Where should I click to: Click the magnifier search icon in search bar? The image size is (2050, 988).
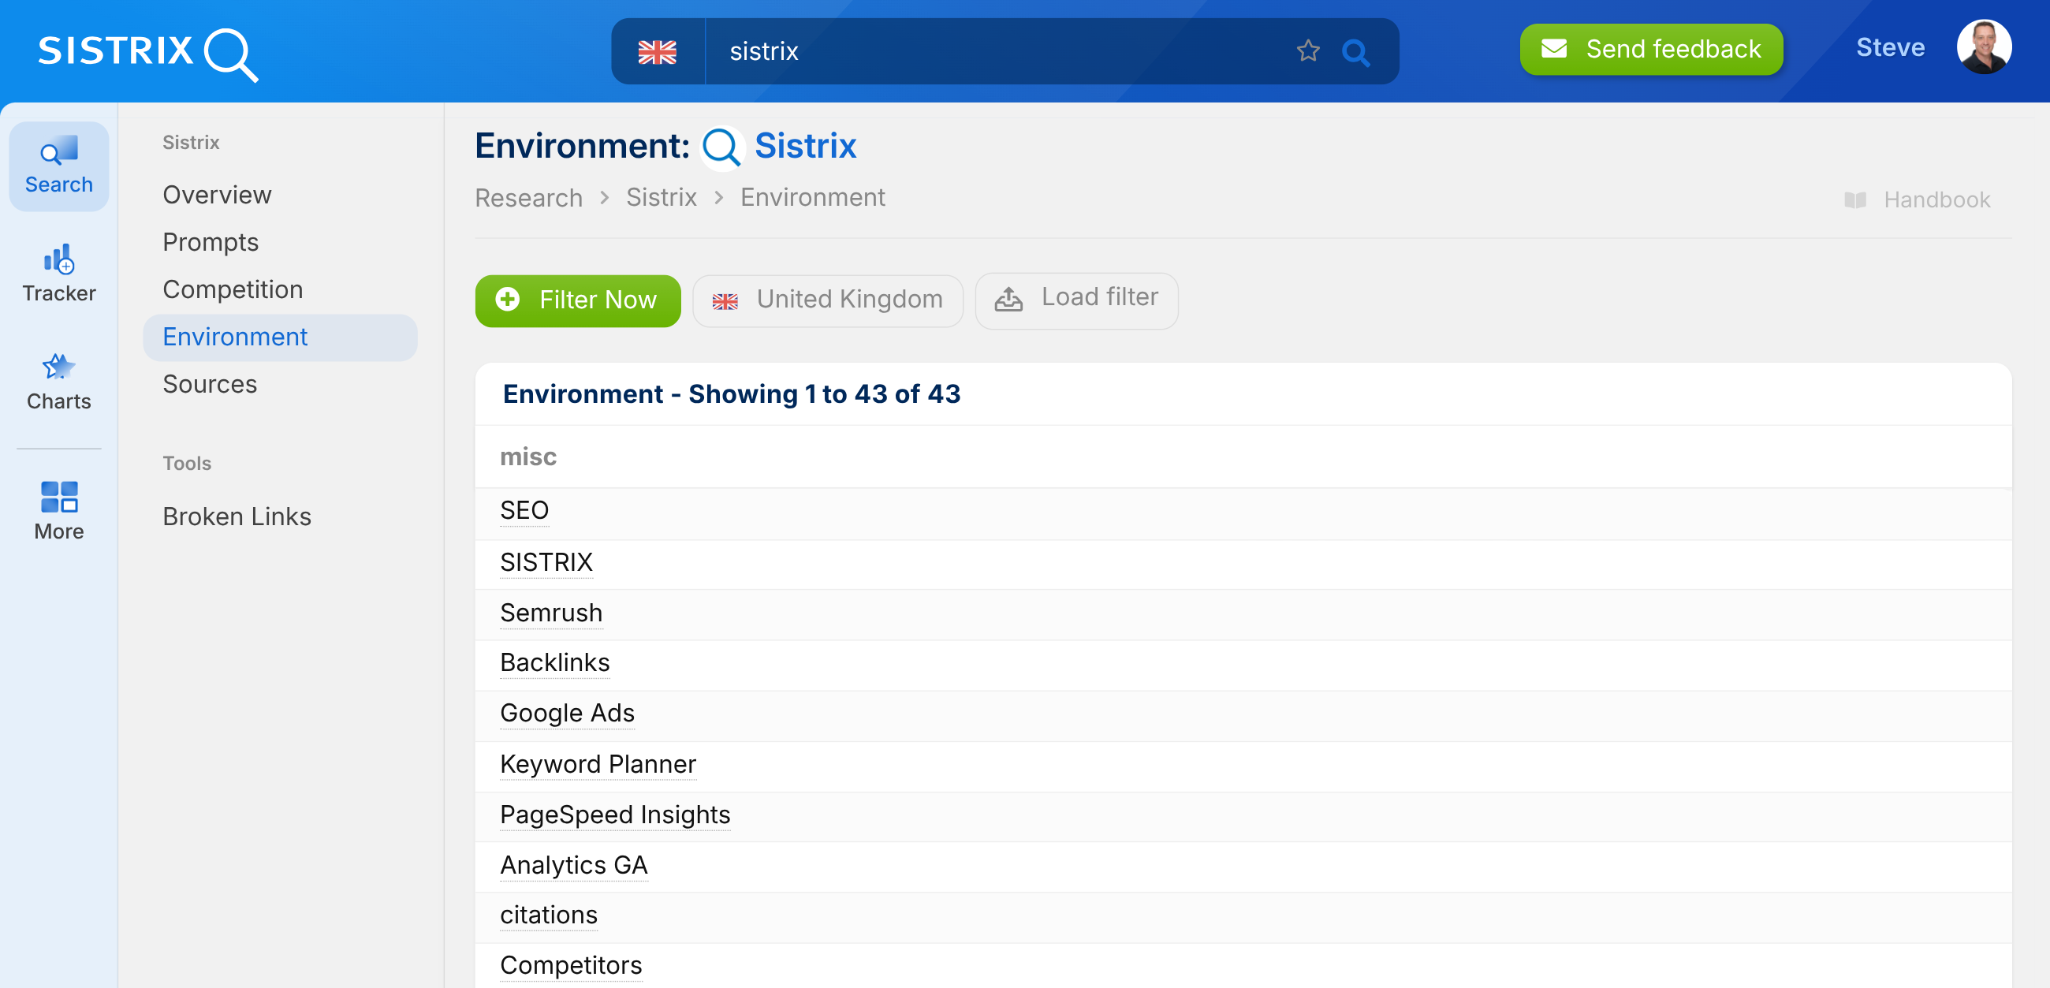[x=1355, y=53]
